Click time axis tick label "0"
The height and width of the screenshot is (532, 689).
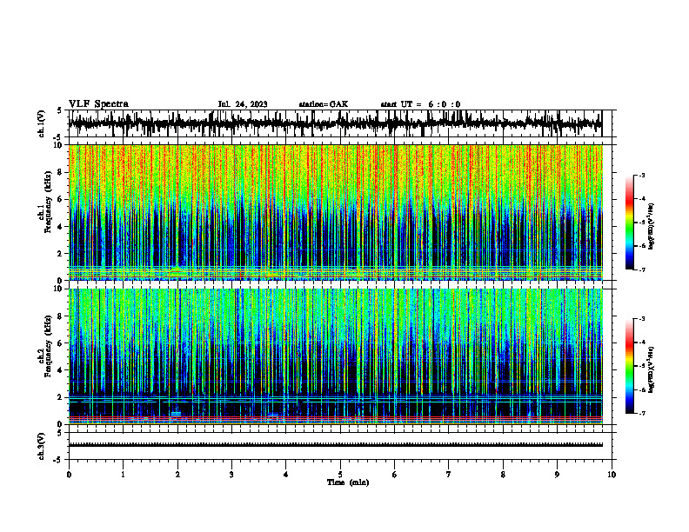[69, 475]
